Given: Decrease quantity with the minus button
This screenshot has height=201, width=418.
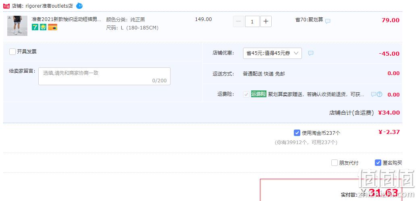Looking at the screenshot, I should coord(239,22).
